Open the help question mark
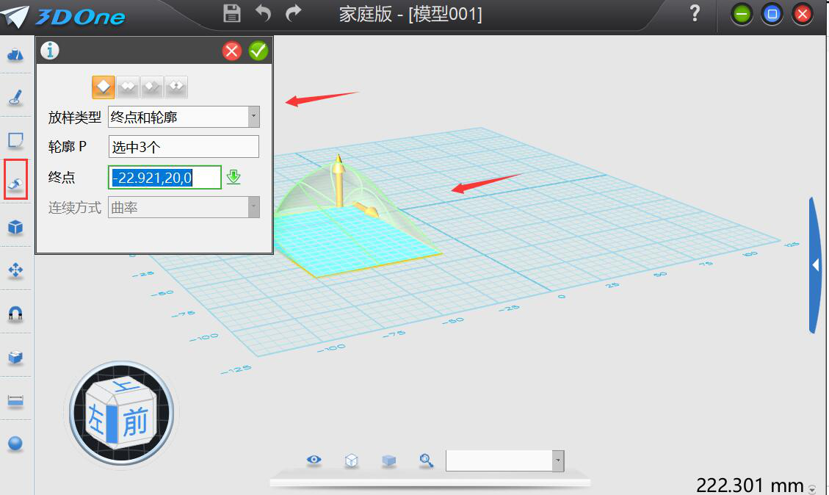 [x=694, y=13]
